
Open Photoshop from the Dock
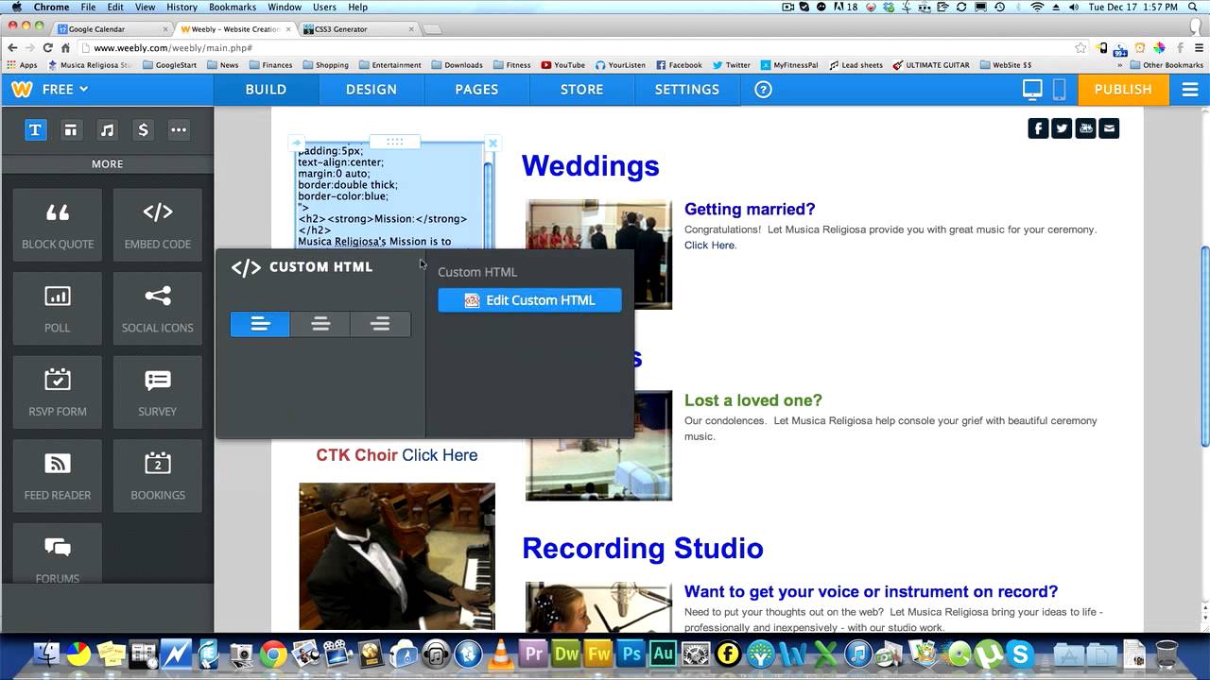(631, 654)
